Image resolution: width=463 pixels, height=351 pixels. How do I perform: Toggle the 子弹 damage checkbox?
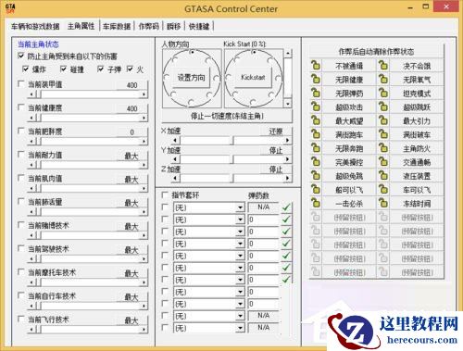click(x=100, y=69)
